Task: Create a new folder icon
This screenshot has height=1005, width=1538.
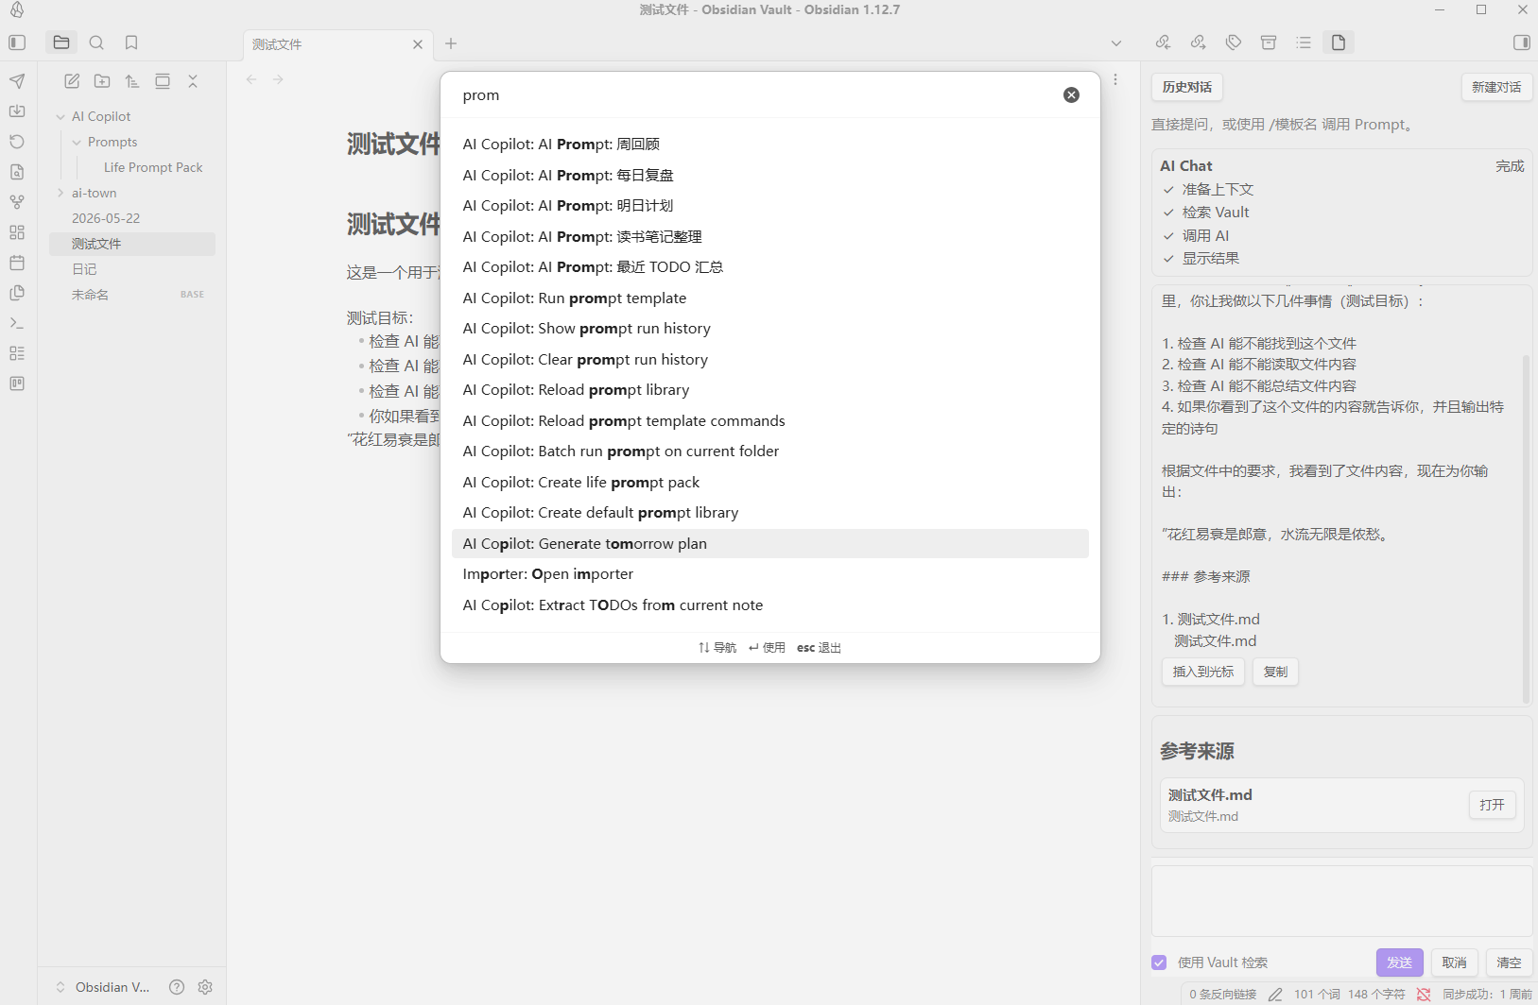Action: tap(102, 81)
